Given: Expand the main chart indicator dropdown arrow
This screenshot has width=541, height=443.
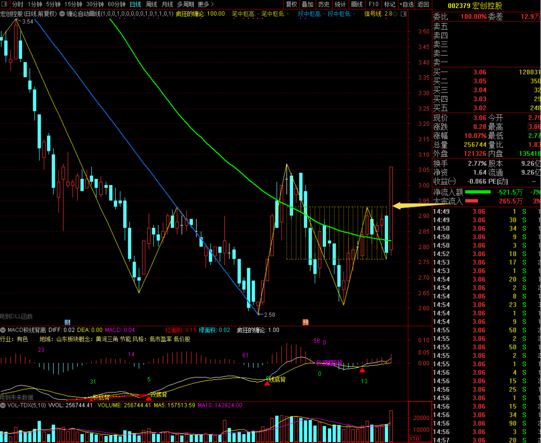Looking at the screenshot, I should (x=62, y=14).
